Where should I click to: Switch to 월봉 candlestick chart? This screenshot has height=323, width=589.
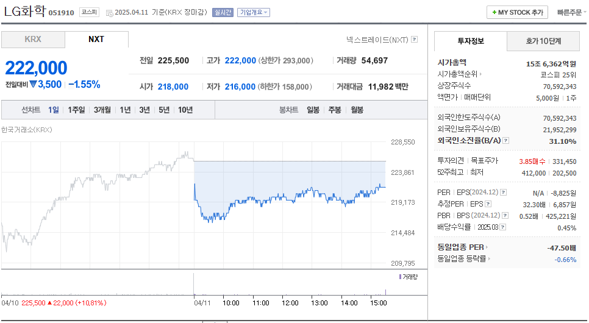(357, 110)
